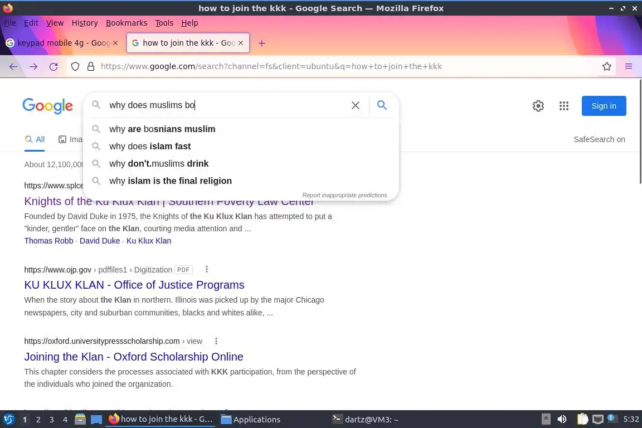Viewport: 642px width, 428px height.
Task: Open the Edit menu
Action: pos(31,23)
